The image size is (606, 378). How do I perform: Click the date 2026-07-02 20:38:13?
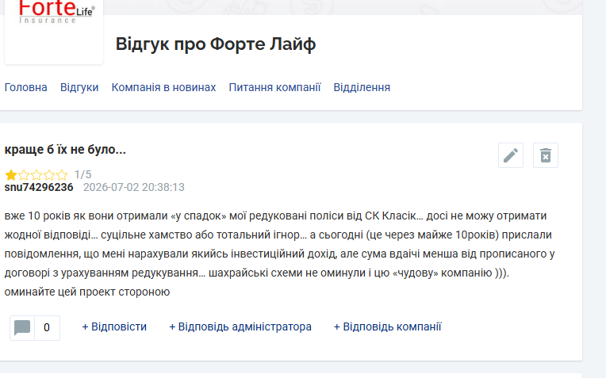(x=134, y=187)
